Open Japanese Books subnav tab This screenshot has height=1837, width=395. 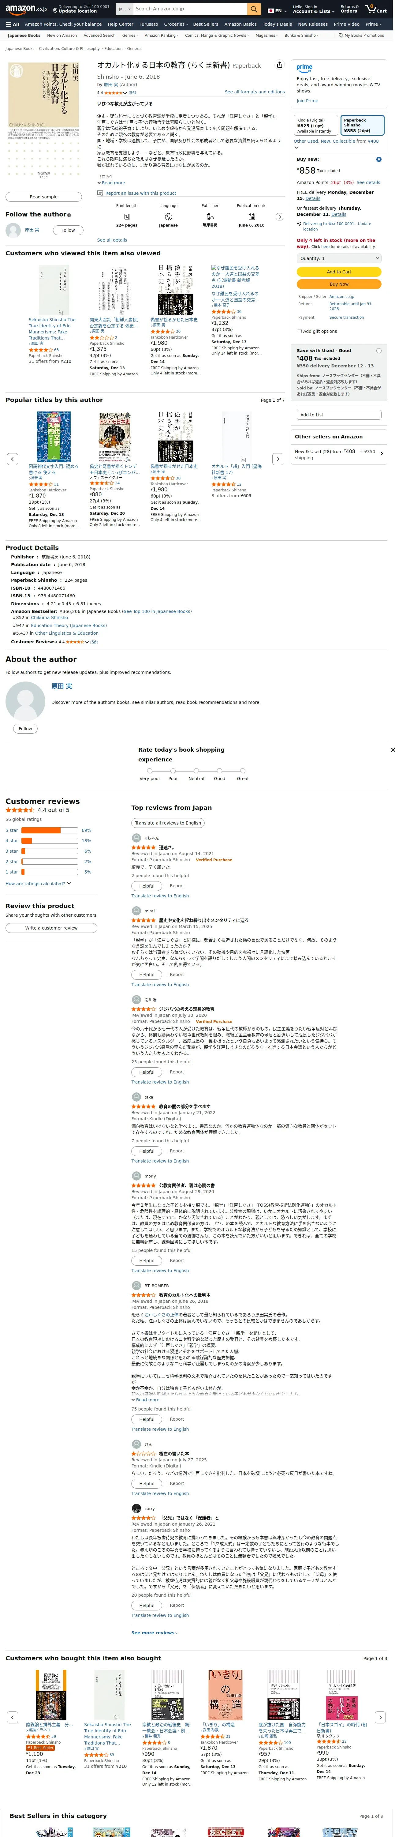[24, 35]
